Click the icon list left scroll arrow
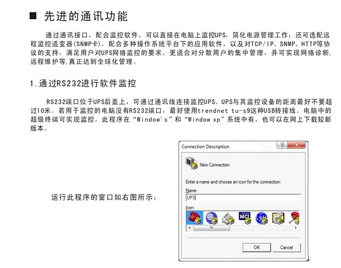This screenshot has height=268, width=341. click(190, 228)
